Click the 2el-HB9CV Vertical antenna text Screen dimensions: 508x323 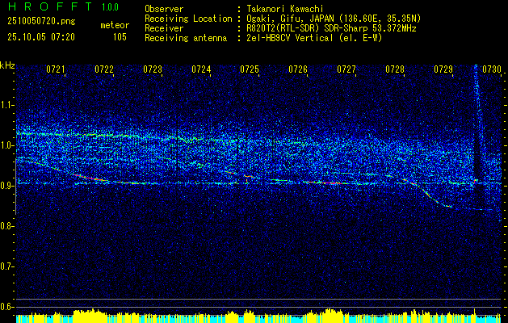point(314,38)
